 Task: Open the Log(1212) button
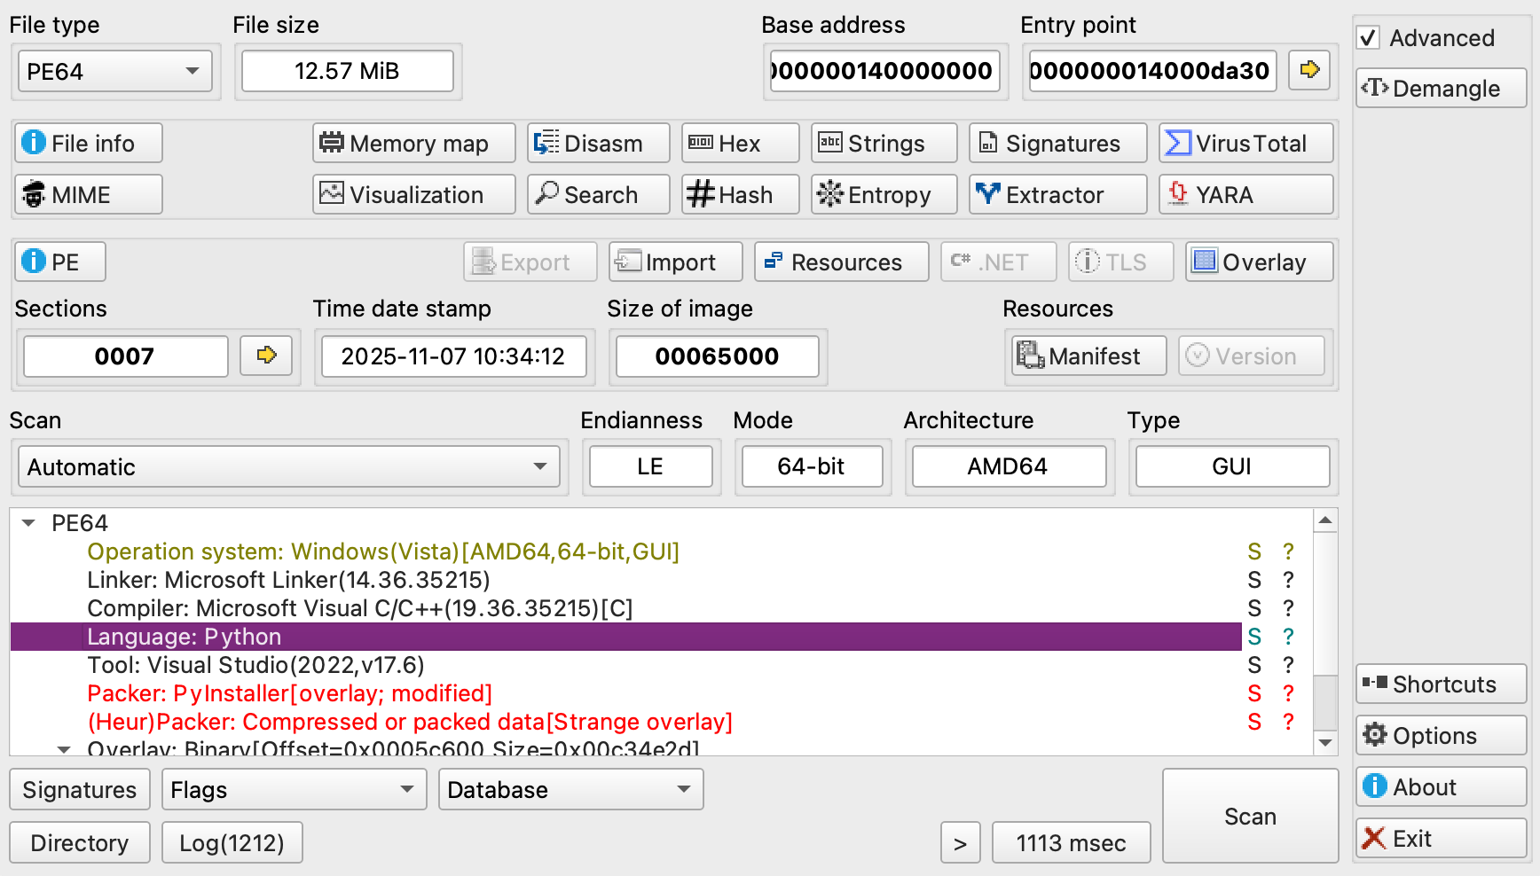[x=232, y=842]
